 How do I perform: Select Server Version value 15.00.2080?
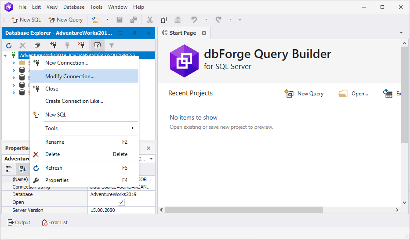(x=121, y=210)
